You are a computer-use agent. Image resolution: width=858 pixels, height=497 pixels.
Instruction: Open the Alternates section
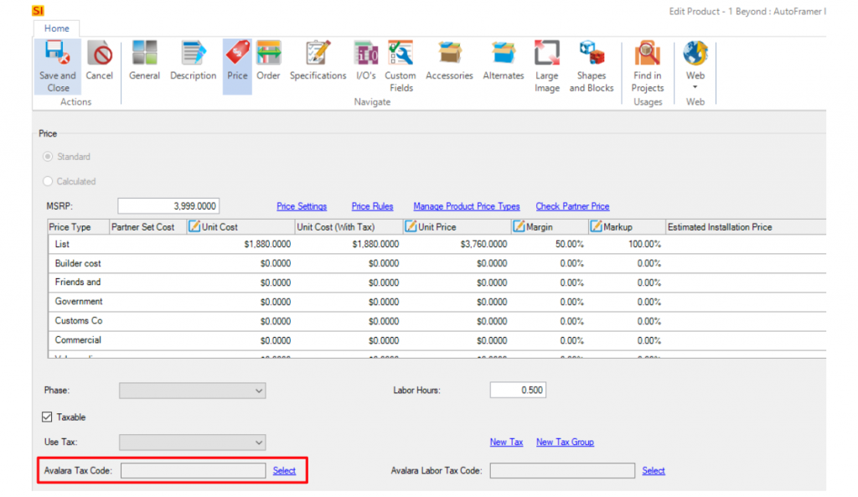504,60
